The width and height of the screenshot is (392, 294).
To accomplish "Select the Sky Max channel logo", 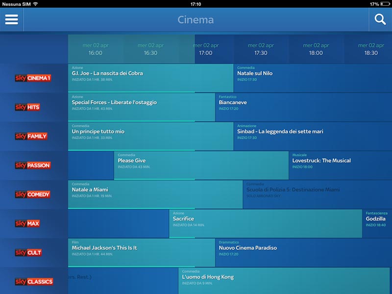I will (27, 223).
